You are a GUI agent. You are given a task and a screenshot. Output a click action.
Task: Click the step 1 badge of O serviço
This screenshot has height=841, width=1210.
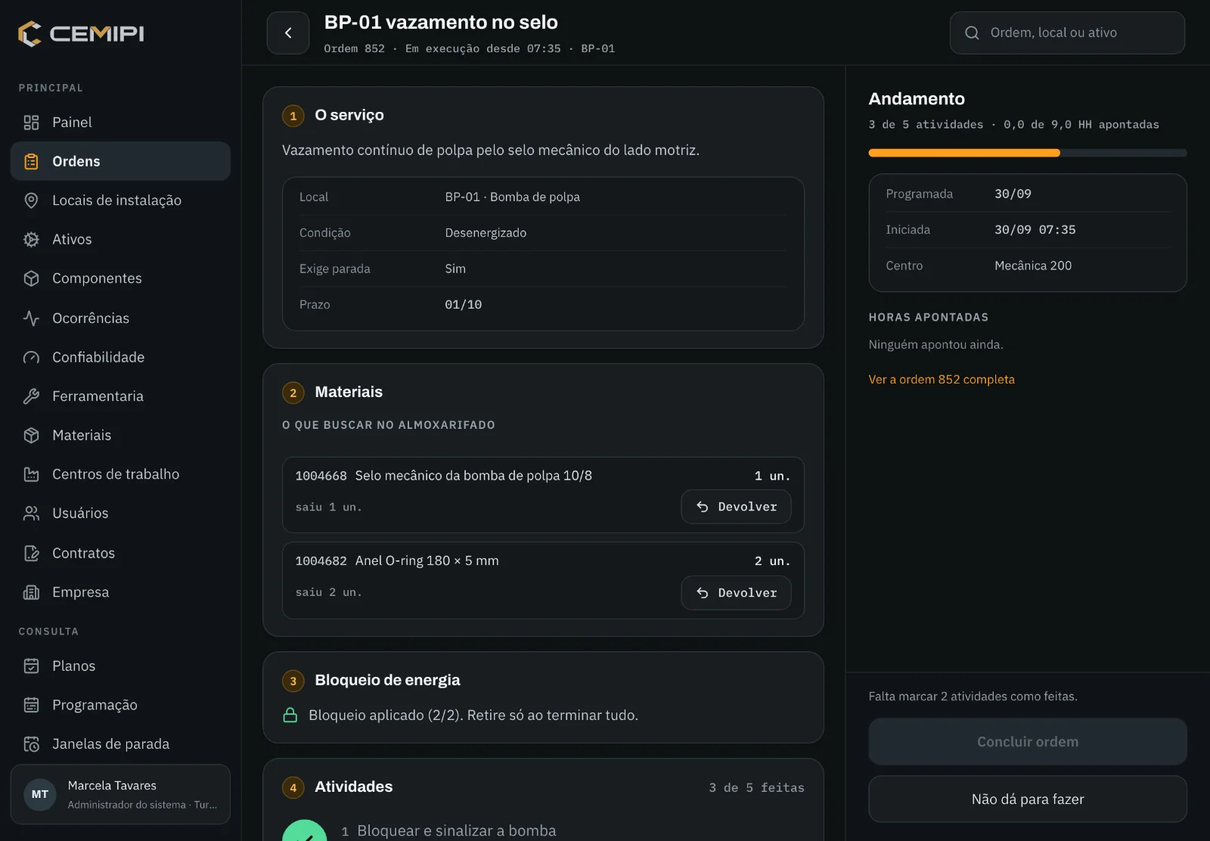click(x=293, y=116)
